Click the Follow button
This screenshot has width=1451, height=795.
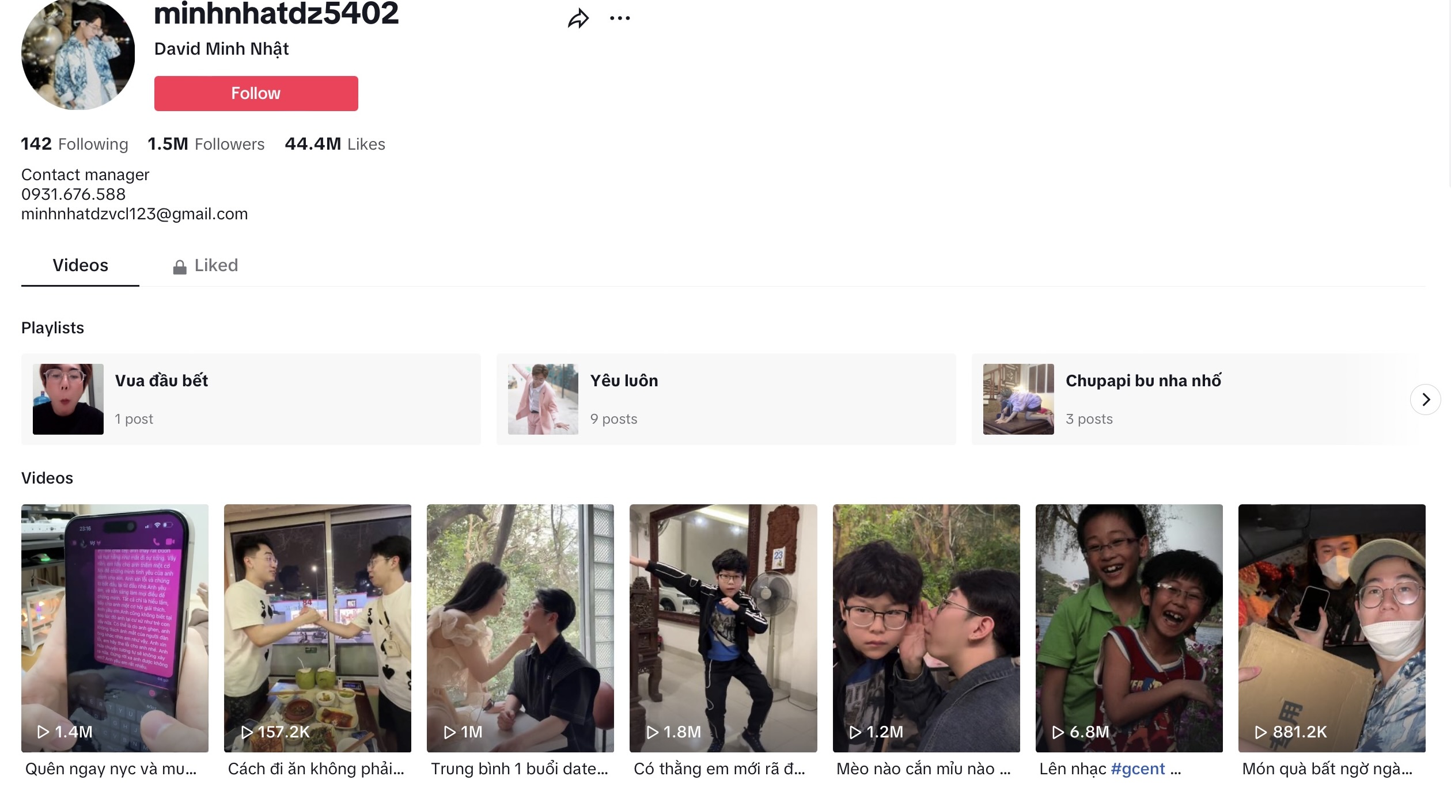(x=256, y=93)
